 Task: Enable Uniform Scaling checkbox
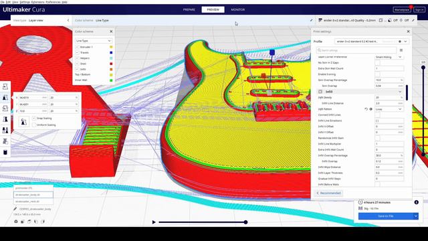tap(34, 125)
